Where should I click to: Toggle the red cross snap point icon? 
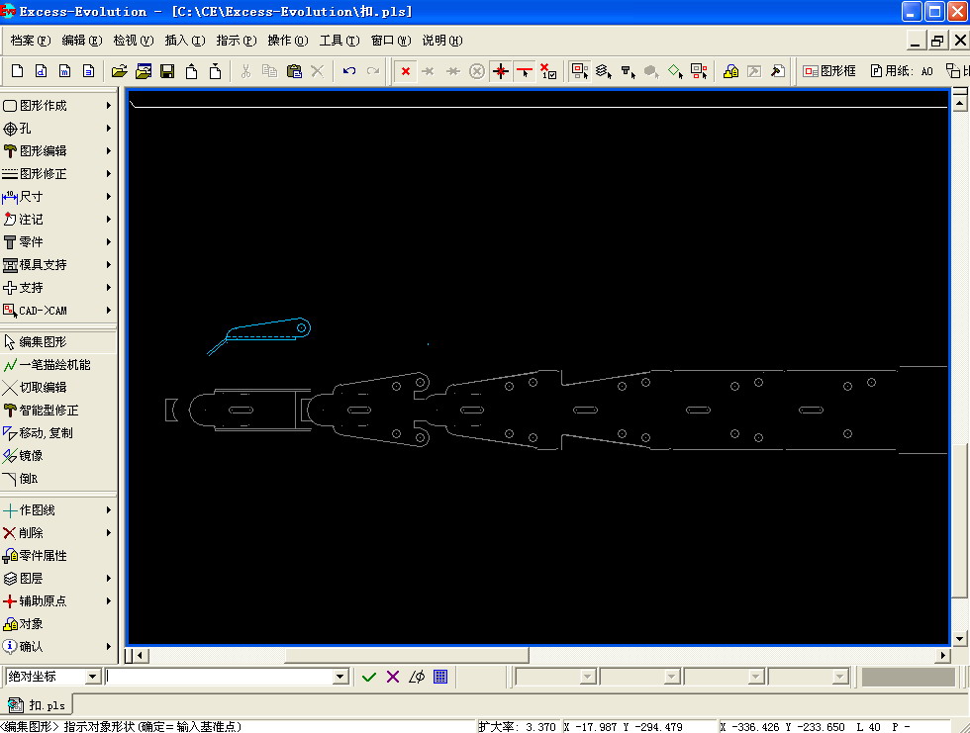click(501, 71)
